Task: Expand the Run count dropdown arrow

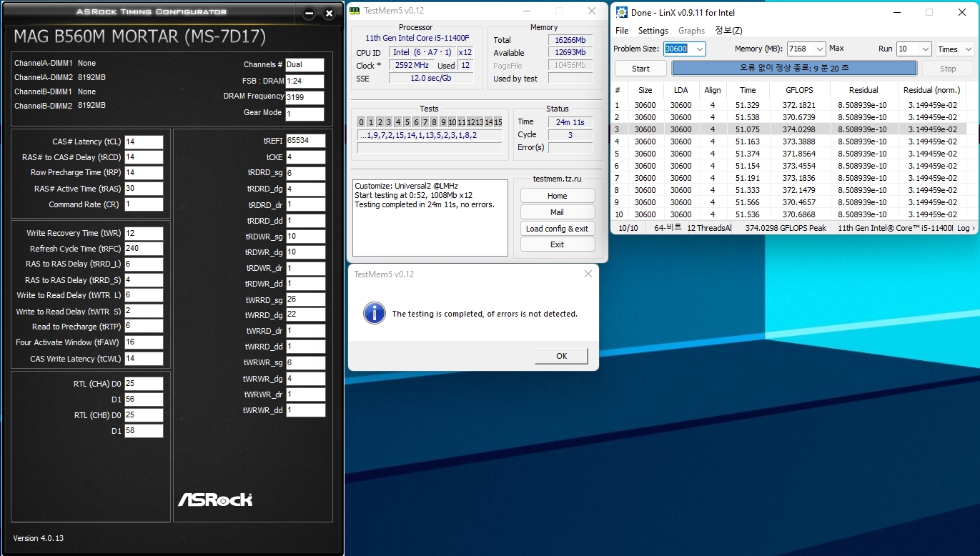Action: pyautogui.click(x=925, y=49)
